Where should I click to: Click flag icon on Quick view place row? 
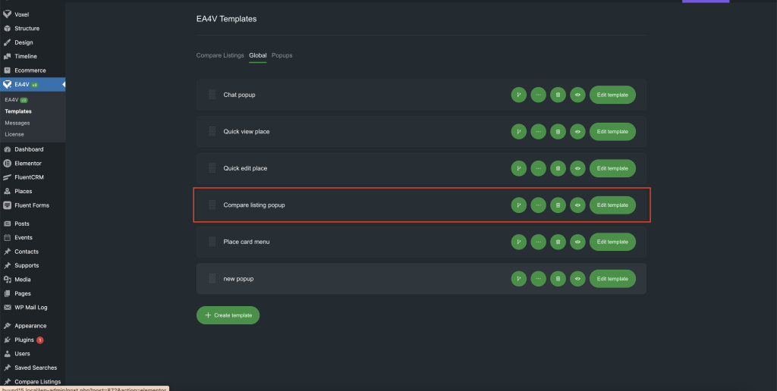click(x=519, y=132)
